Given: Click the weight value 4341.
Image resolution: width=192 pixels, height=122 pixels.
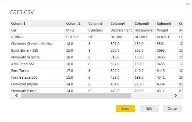Looking at the screenshot, I should point(166,77).
